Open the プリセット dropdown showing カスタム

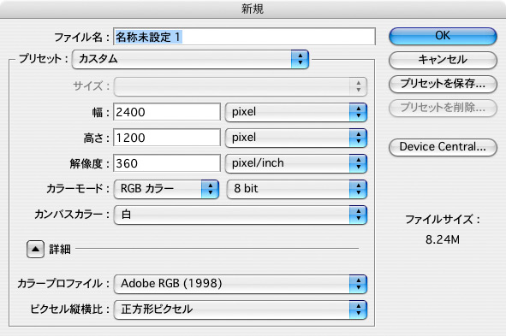pyautogui.click(x=190, y=59)
